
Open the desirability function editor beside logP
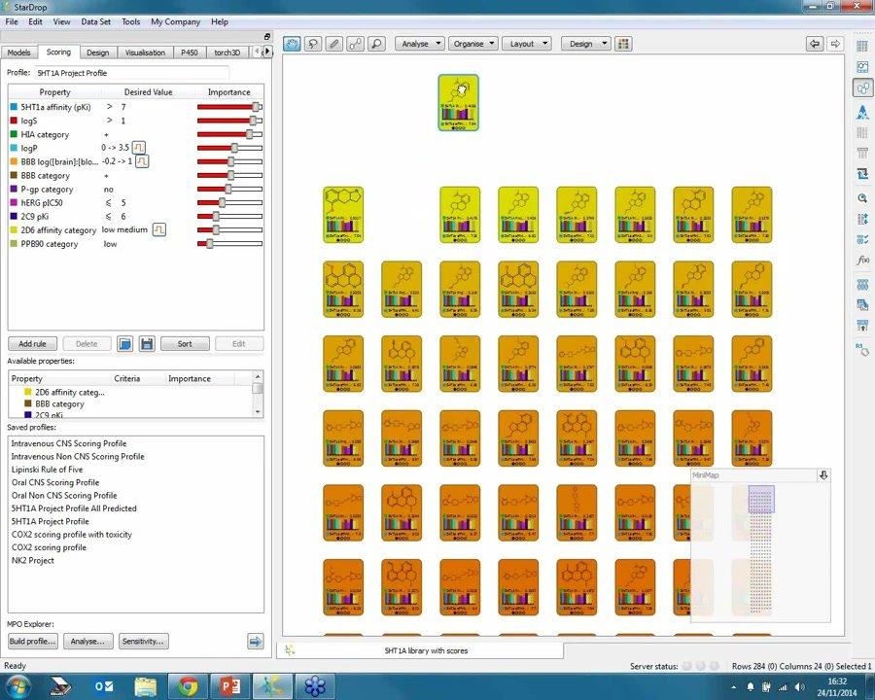[x=137, y=147]
